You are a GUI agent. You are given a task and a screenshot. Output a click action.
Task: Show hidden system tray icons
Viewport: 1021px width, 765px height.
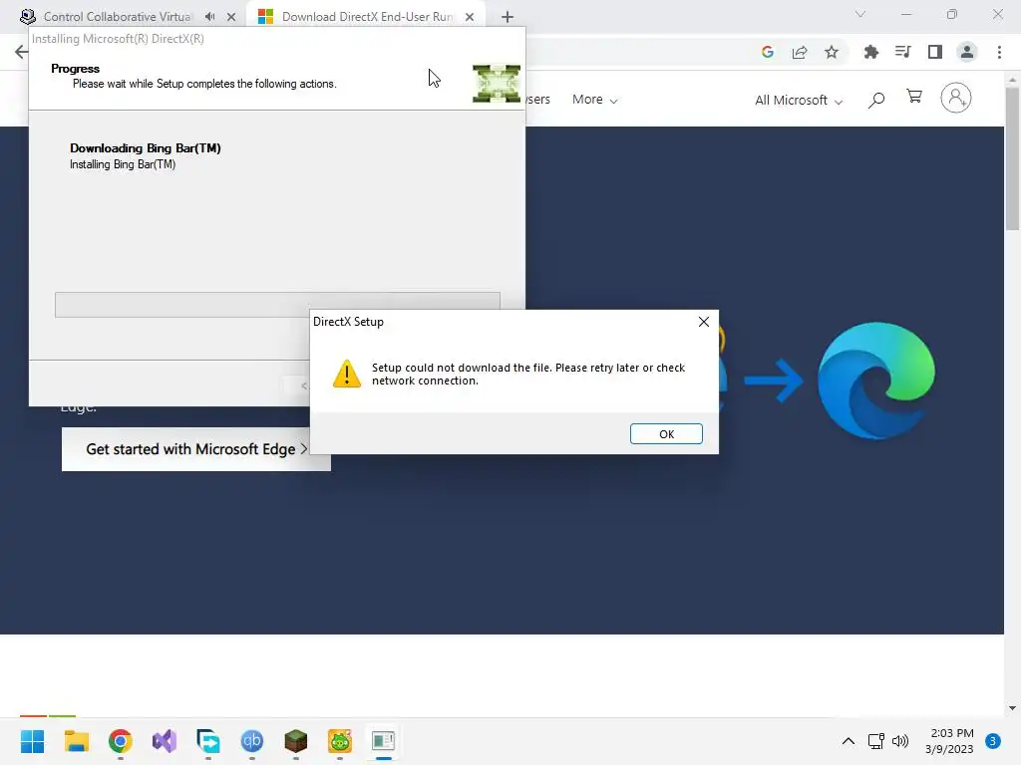tap(848, 741)
